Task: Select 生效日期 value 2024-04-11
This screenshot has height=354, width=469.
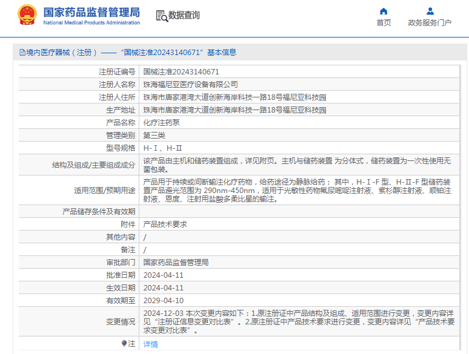Action: point(164,288)
